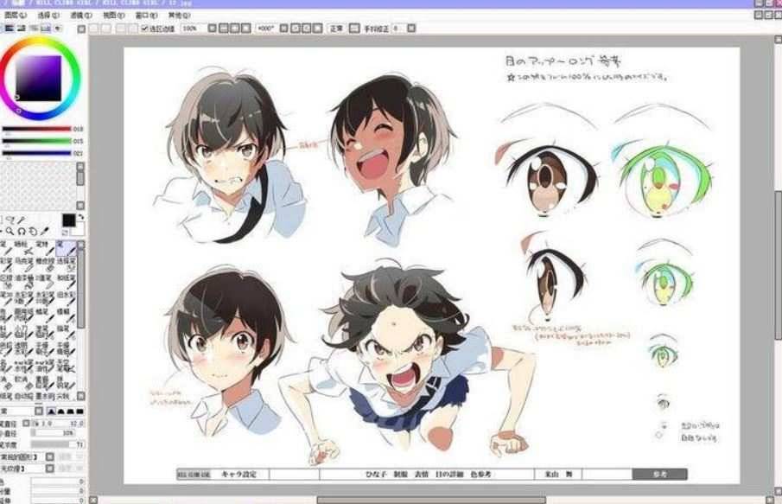Select the rotate canvas tool

[22, 231]
